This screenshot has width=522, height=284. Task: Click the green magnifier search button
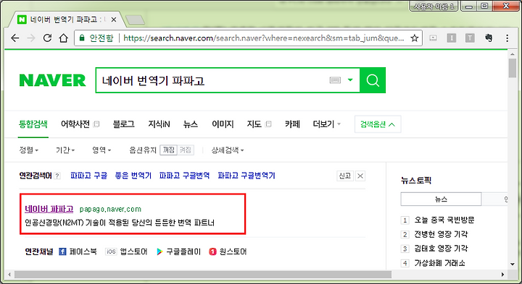coord(373,80)
